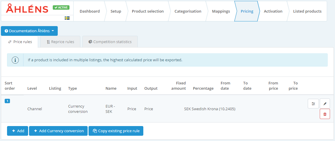Click SEK Swedish Krona (10.2405) value
This screenshot has height=141, width=335.
point(210,109)
